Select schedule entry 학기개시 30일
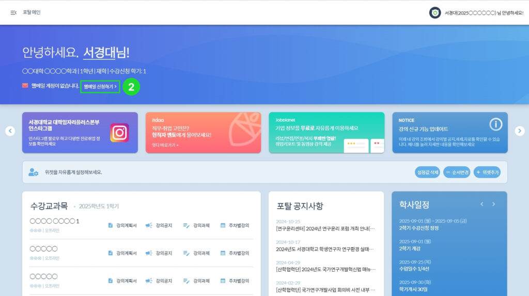Image resolution: width=529 pixels, height=296 pixels. pyautogui.click(x=413, y=289)
